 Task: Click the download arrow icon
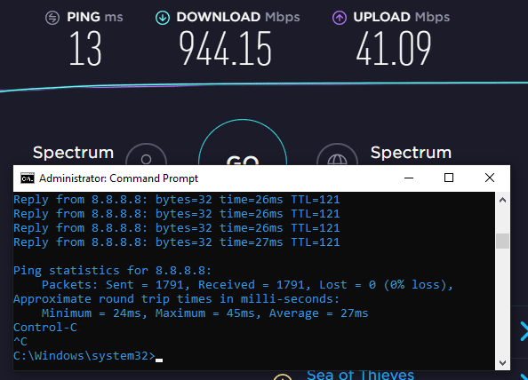[163, 18]
